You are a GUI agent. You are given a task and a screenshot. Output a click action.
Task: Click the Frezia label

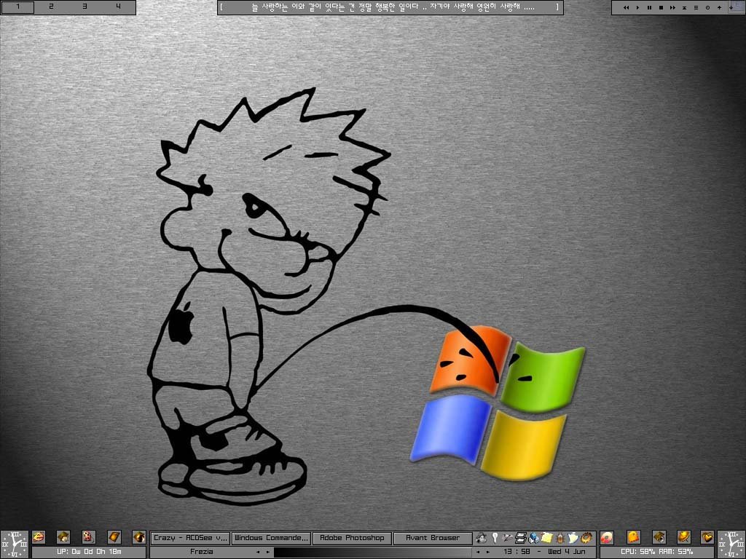pos(202,552)
